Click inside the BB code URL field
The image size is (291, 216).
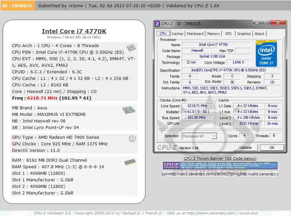(220, 174)
